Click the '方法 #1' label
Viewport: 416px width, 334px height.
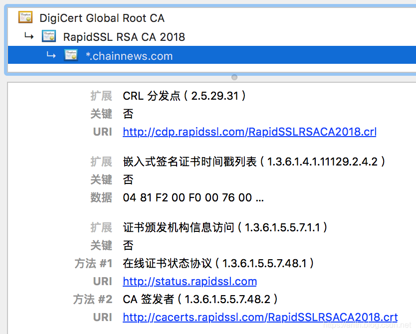93,264
